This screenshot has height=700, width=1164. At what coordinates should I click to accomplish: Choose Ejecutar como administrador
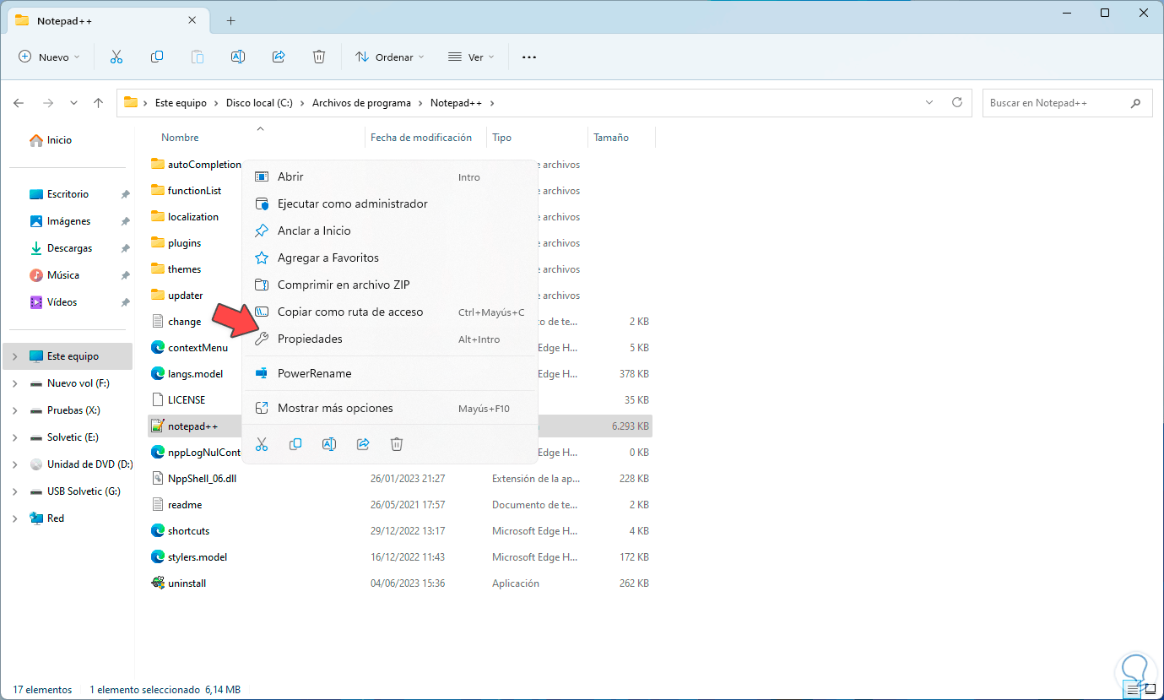tap(390, 204)
